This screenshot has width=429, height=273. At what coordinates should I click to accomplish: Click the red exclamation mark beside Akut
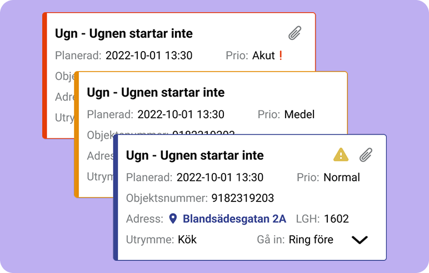click(x=281, y=55)
